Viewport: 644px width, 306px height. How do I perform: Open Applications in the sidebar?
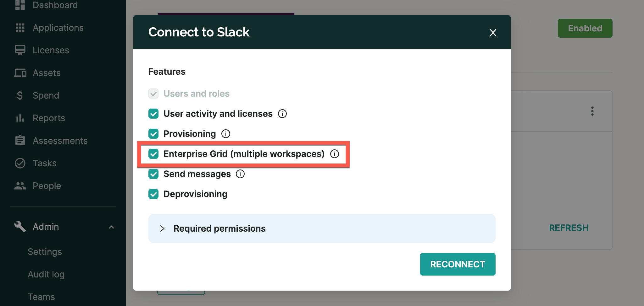tap(58, 28)
